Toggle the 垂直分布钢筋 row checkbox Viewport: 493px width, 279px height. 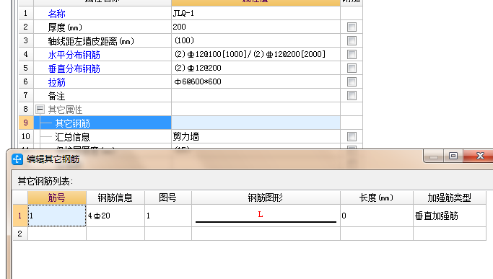click(352, 68)
